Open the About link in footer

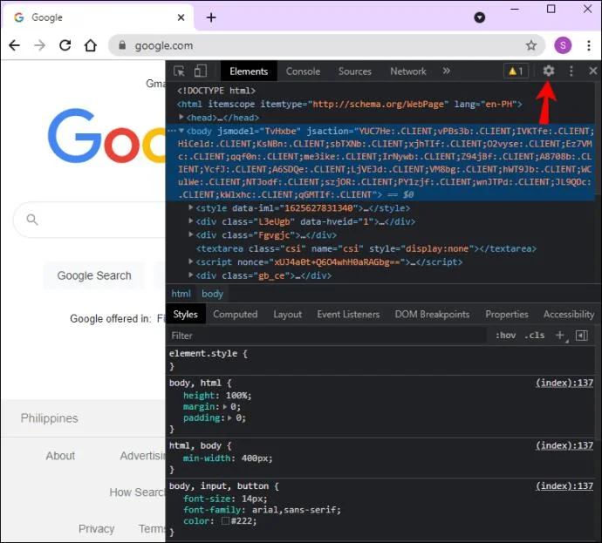[x=60, y=456]
